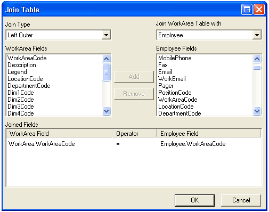The image size is (269, 212).
Task: Click down arrow of Employee Fields scrollbar
Action: (257, 111)
